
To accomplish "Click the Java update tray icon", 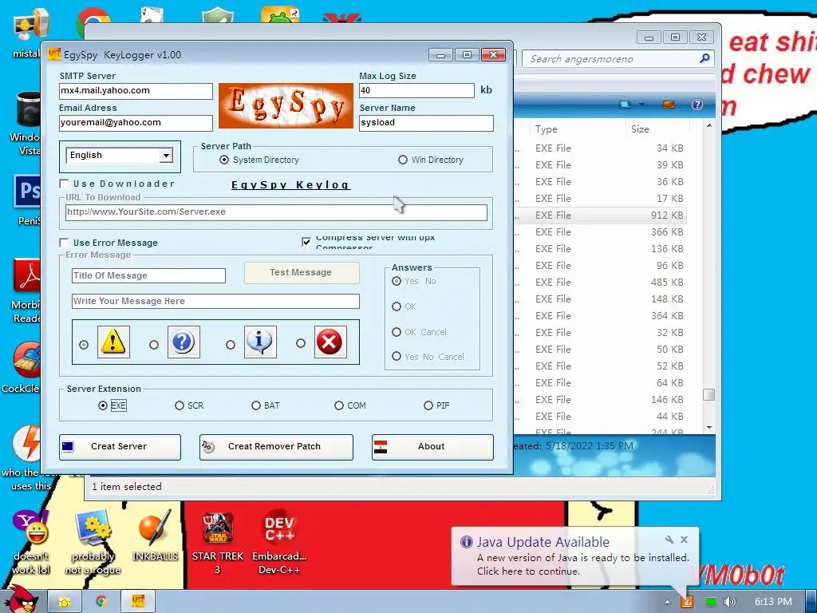I will 687,602.
